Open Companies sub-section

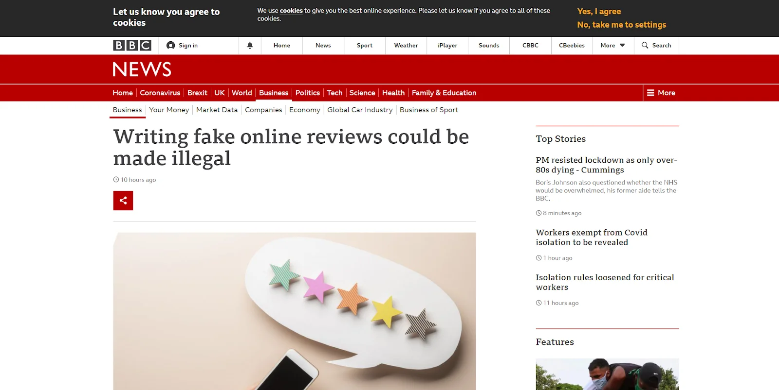click(x=263, y=110)
